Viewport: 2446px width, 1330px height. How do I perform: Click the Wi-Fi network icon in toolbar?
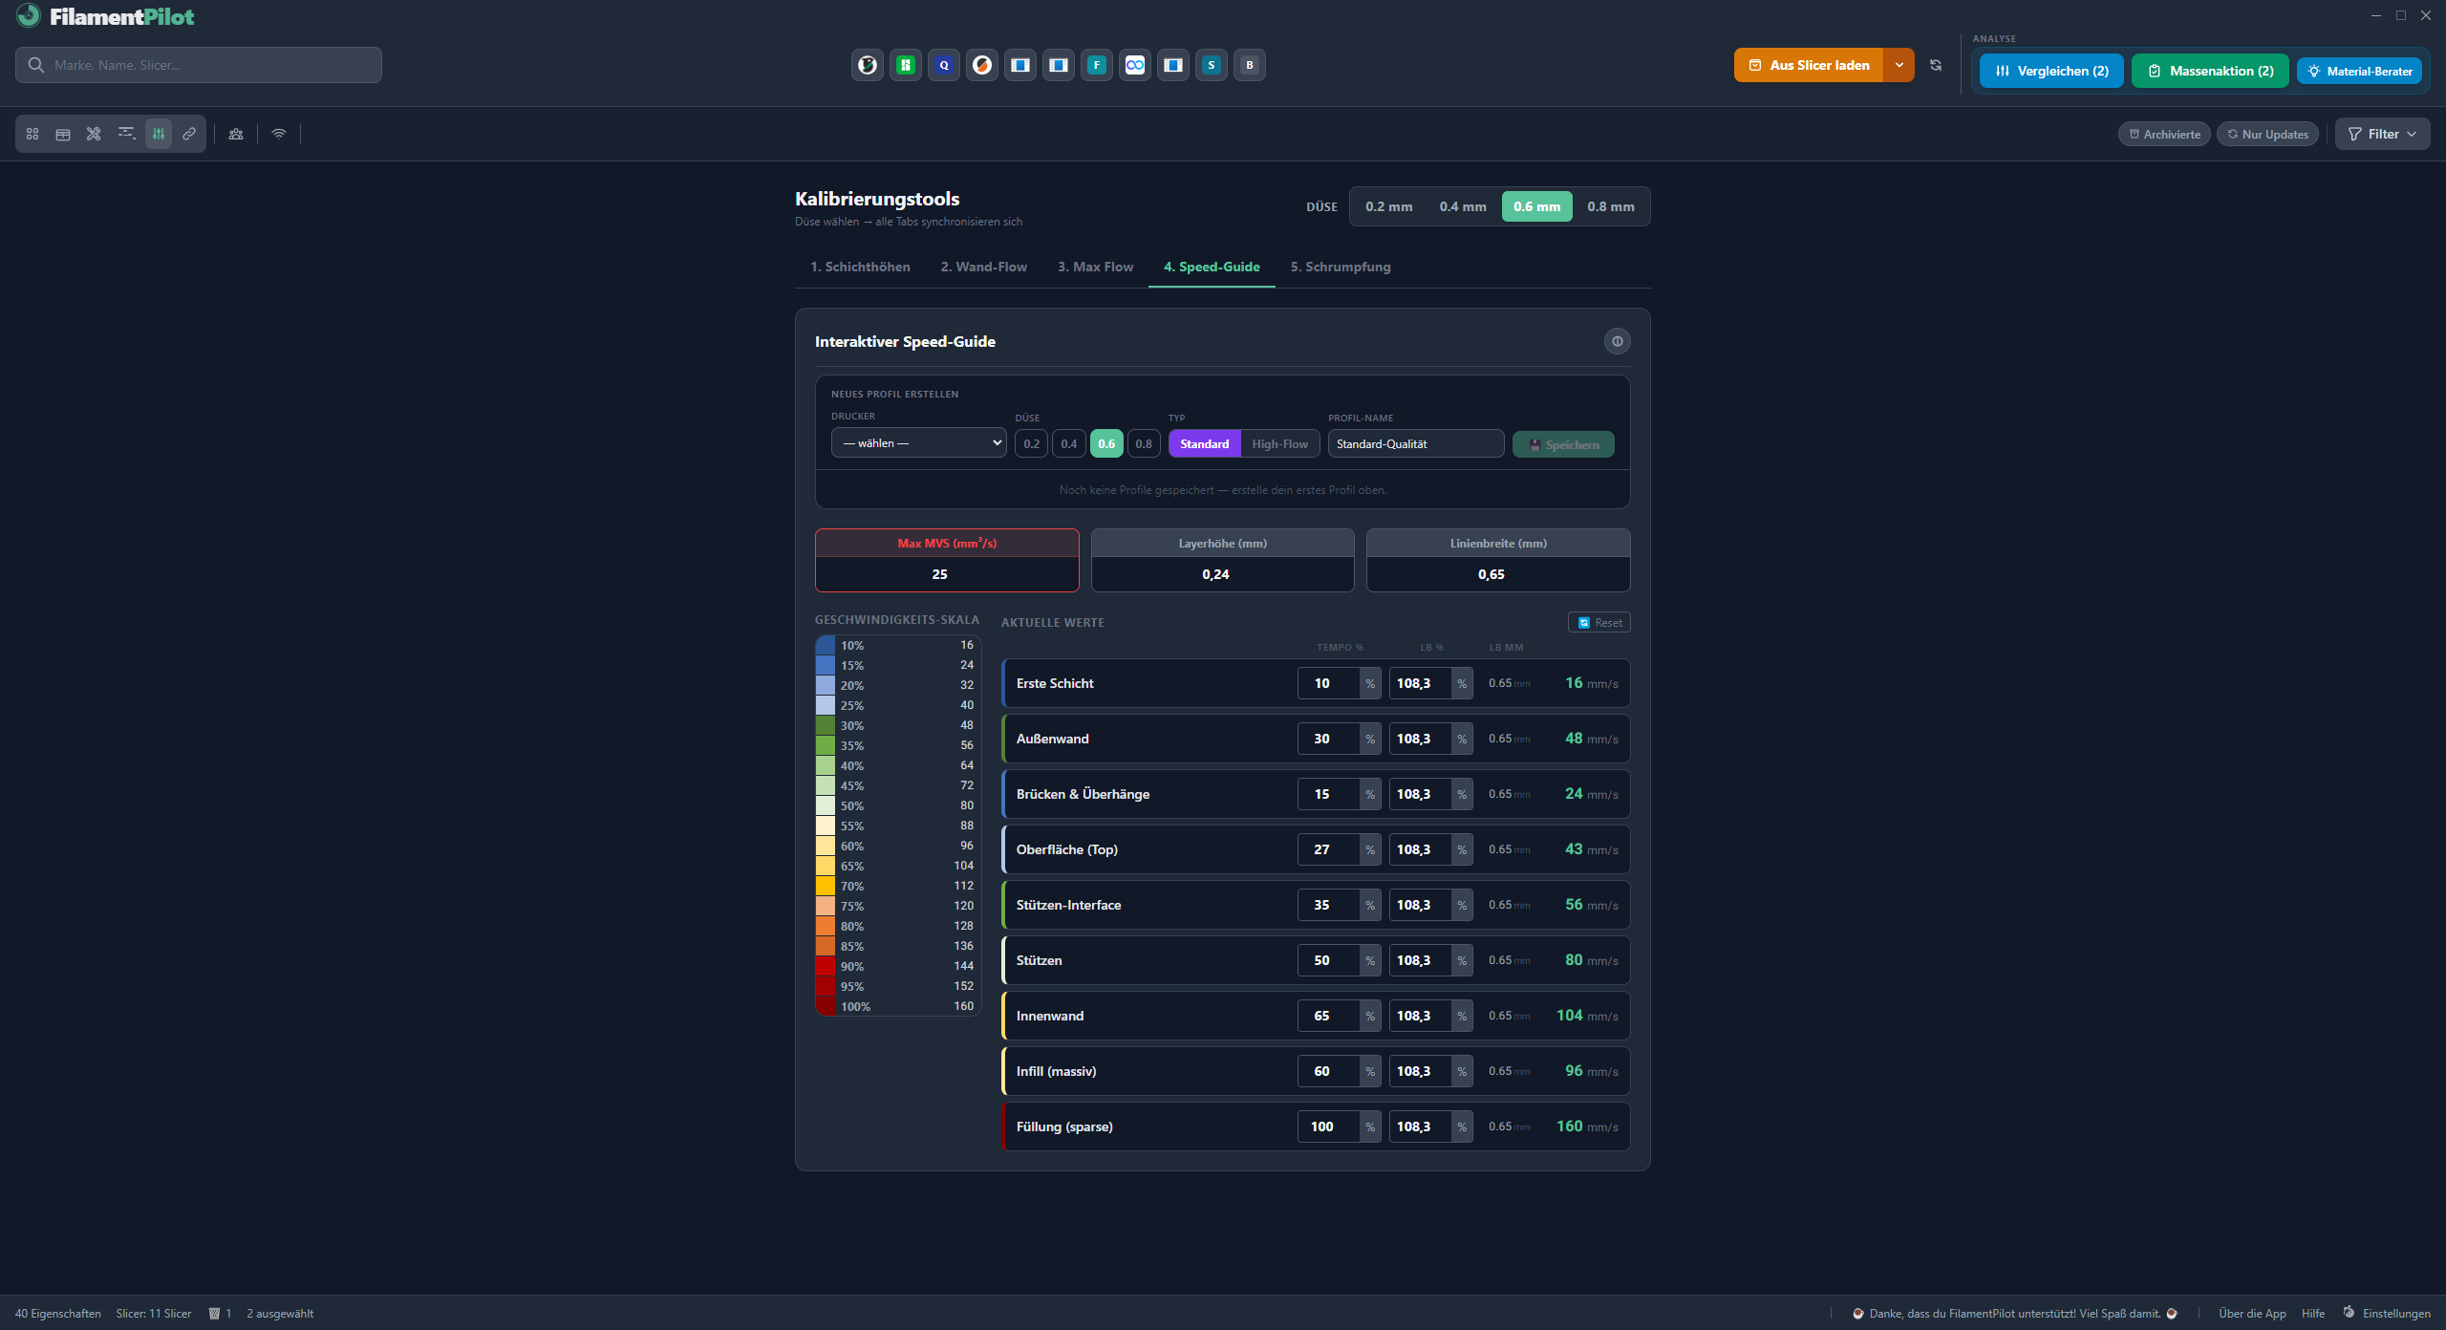pyautogui.click(x=279, y=134)
